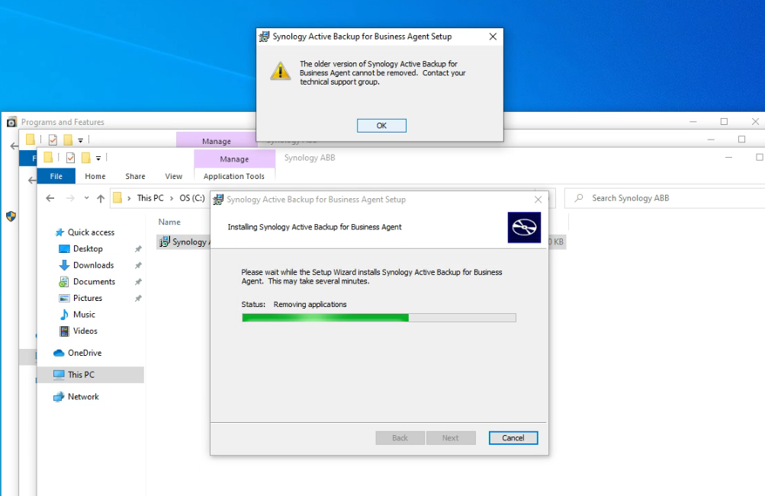Click the greyed-out Back button in the Setup Wizard
Viewport: 765px width, 496px height.
[400, 438]
